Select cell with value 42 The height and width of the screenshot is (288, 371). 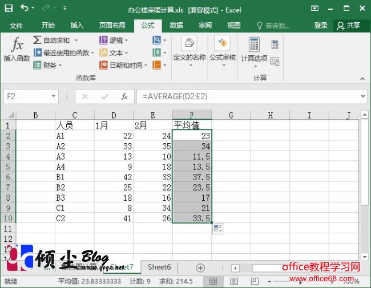click(x=114, y=177)
